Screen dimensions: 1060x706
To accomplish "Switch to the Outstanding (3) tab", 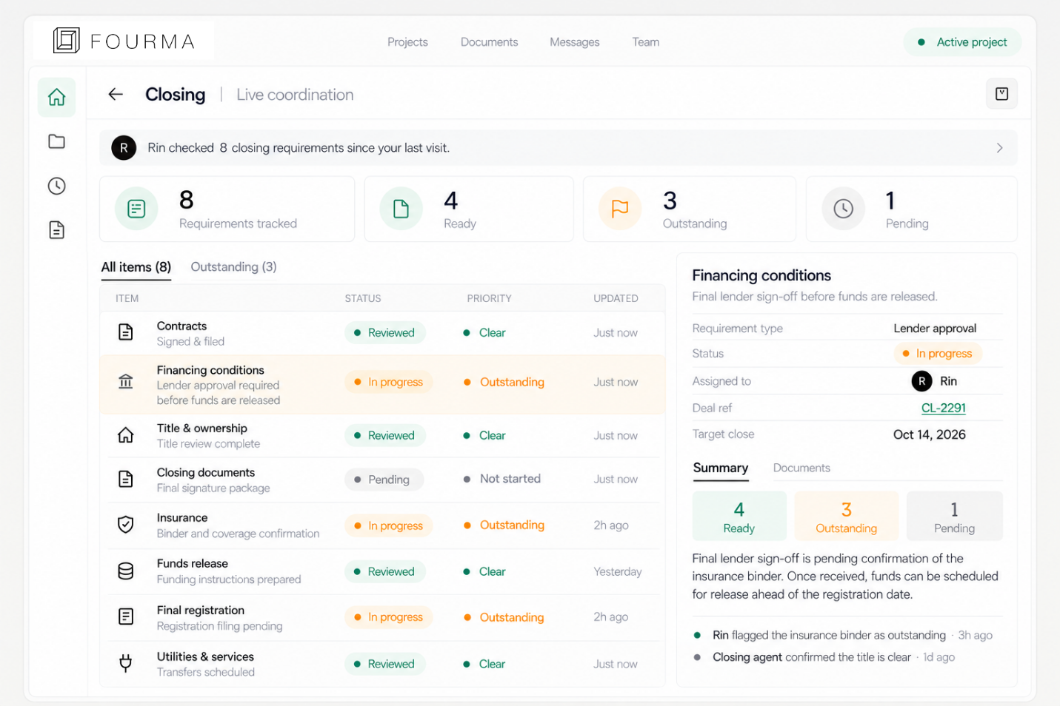I will 233,267.
